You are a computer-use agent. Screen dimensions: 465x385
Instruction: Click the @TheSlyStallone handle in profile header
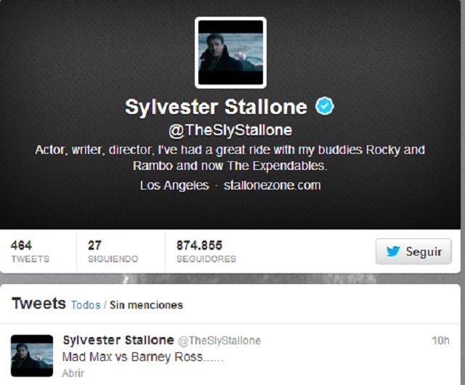click(230, 130)
